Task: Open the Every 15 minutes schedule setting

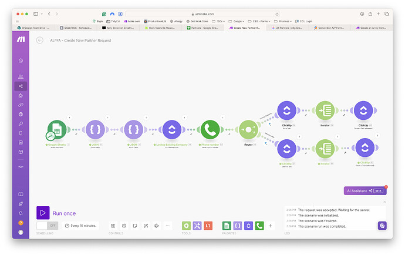Action: (x=80, y=226)
